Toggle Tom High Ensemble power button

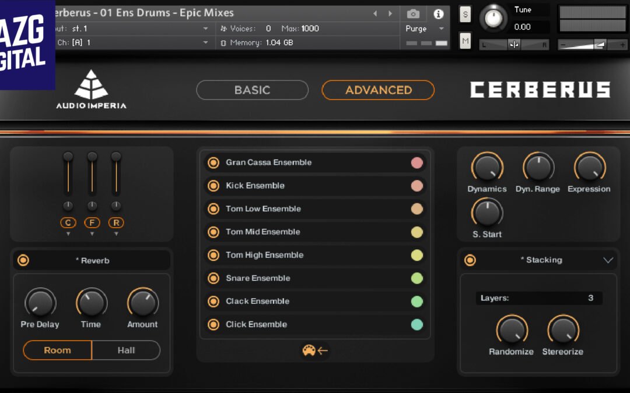coord(213,255)
